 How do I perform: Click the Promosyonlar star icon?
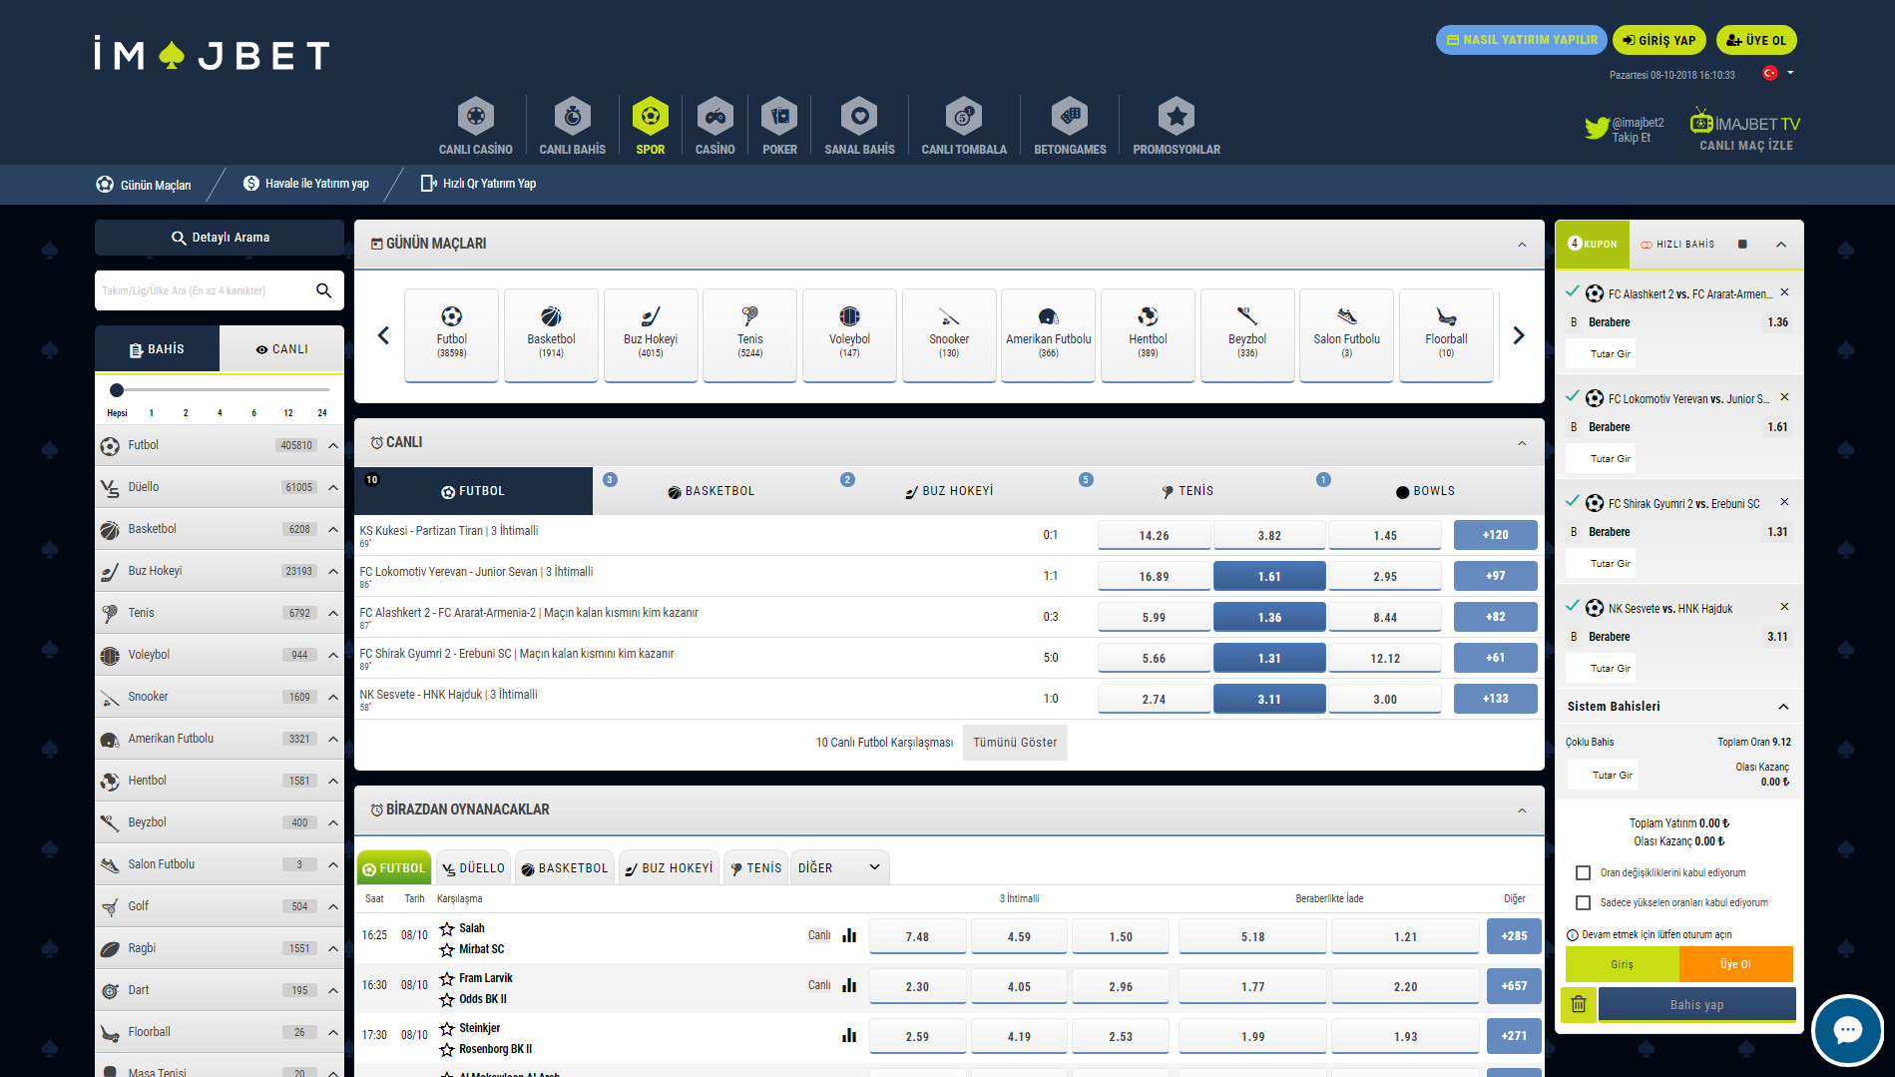click(x=1177, y=117)
